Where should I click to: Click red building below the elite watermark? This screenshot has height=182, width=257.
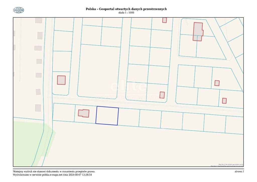tap(162, 95)
